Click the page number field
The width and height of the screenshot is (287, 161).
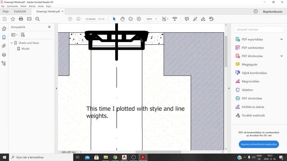click(91, 19)
